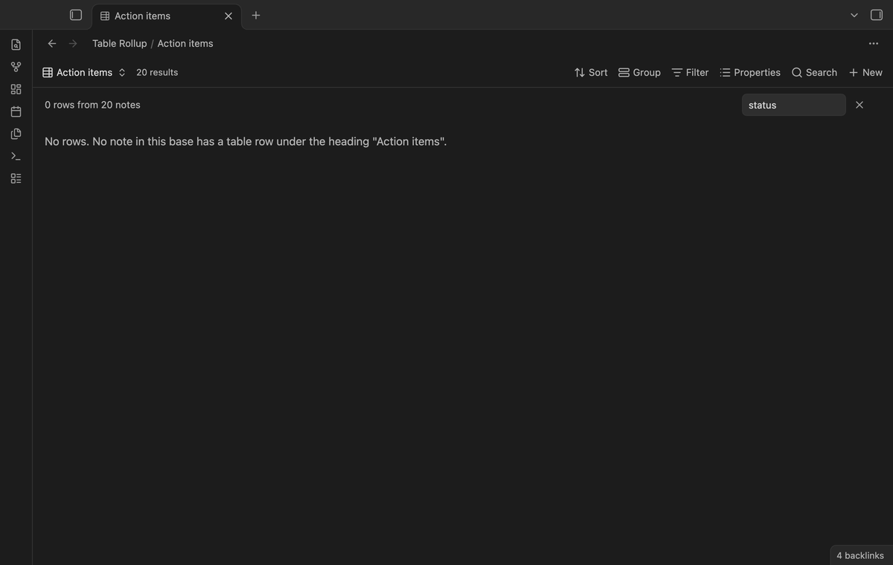Toggle the left sidebar panel icon
Screen dimensions: 893x565
pyautogui.click(x=76, y=15)
